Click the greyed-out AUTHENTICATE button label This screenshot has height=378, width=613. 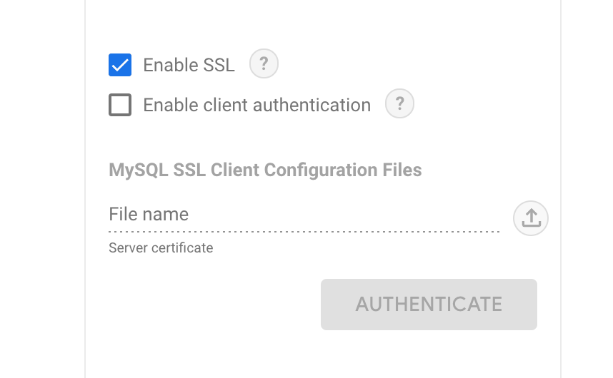click(429, 304)
